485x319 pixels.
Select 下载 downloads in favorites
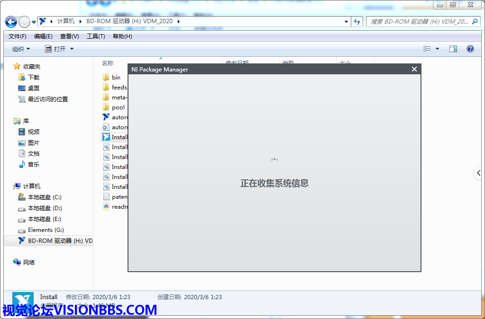point(34,77)
